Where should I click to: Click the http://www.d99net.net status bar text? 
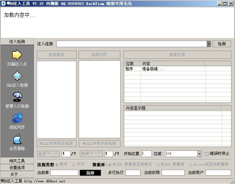[45, 181]
